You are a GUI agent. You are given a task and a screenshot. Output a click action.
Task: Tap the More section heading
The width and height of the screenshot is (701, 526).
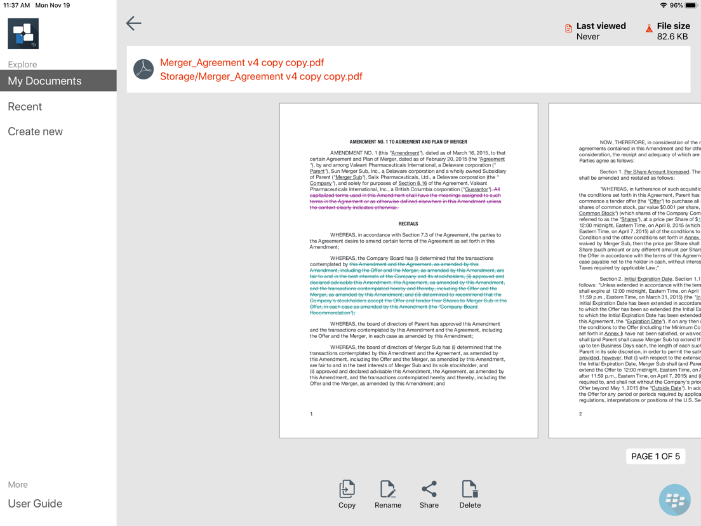pyautogui.click(x=18, y=485)
